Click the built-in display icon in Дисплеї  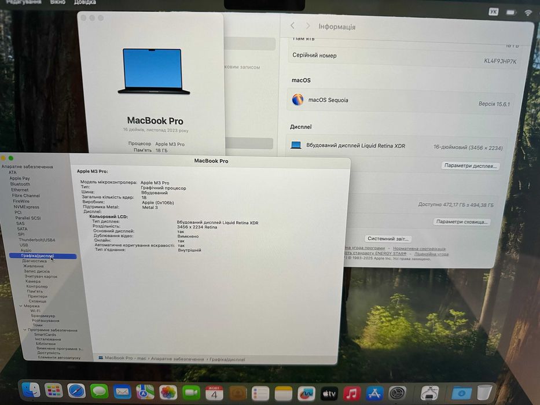[x=296, y=145]
